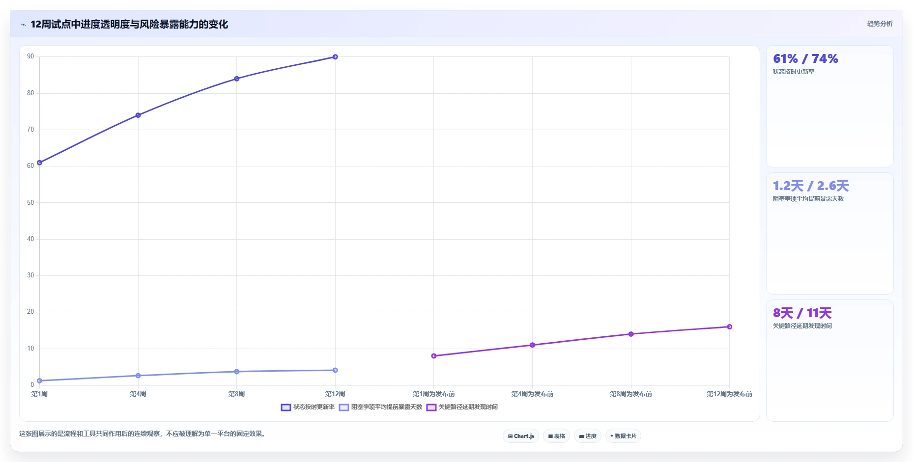The height and width of the screenshot is (462, 913).
Task: Click the purple data point at 第12周为发布前
Action: [x=729, y=327]
